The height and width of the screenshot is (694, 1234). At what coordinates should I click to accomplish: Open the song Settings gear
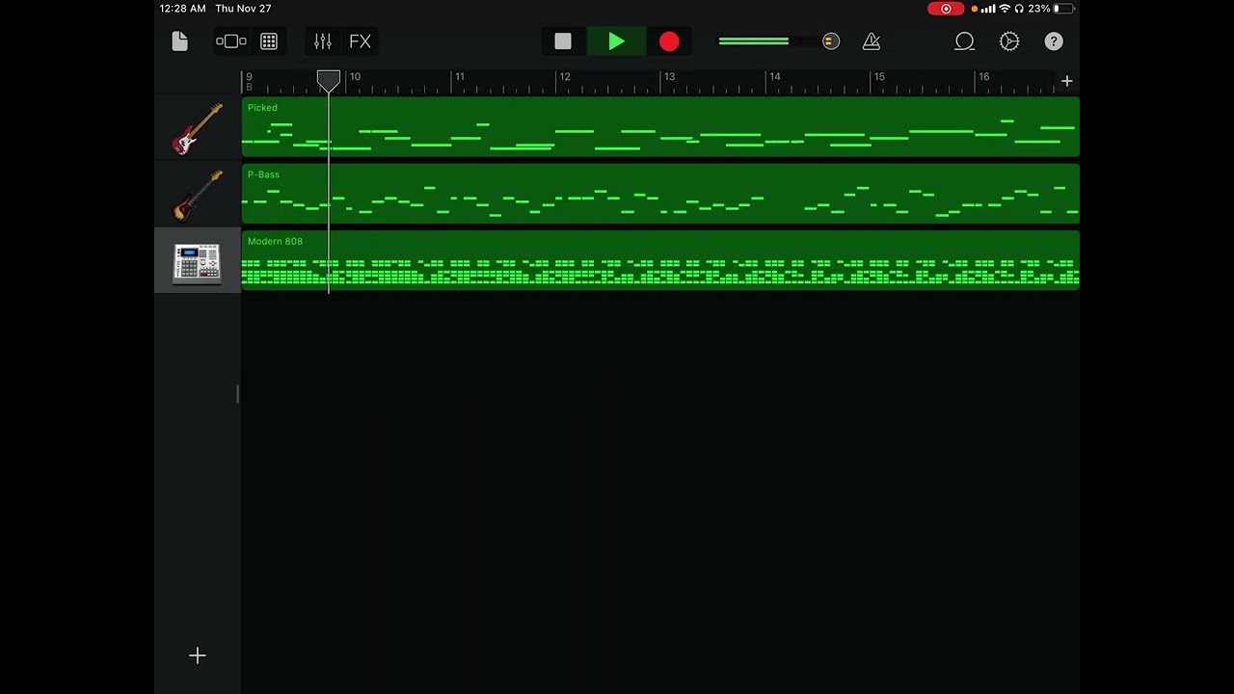coord(1009,41)
